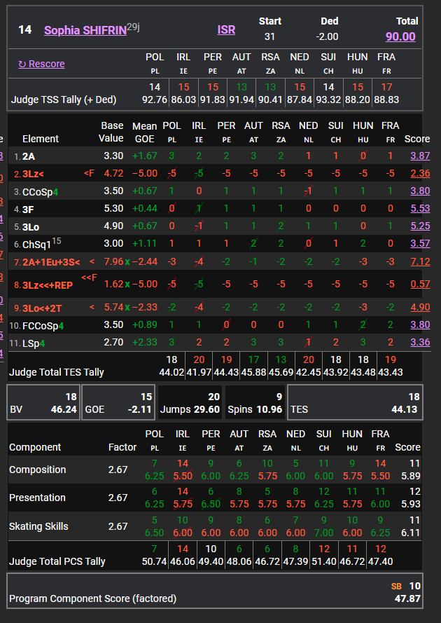This screenshot has width=441, height=623.
Task: Open the 3Lz< element score 2.36
Action: click(x=419, y=173)
